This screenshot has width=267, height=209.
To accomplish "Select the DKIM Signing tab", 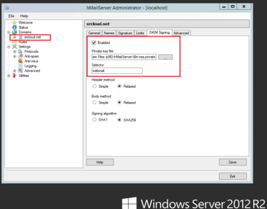I will pyautogui.click(x=159, y=33).
